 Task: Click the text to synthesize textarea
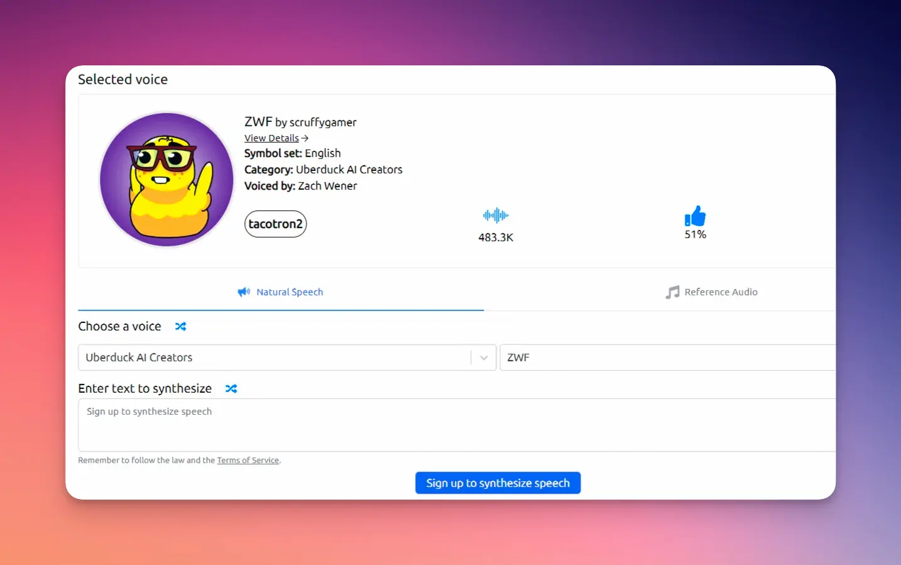(x=457, y=425)
